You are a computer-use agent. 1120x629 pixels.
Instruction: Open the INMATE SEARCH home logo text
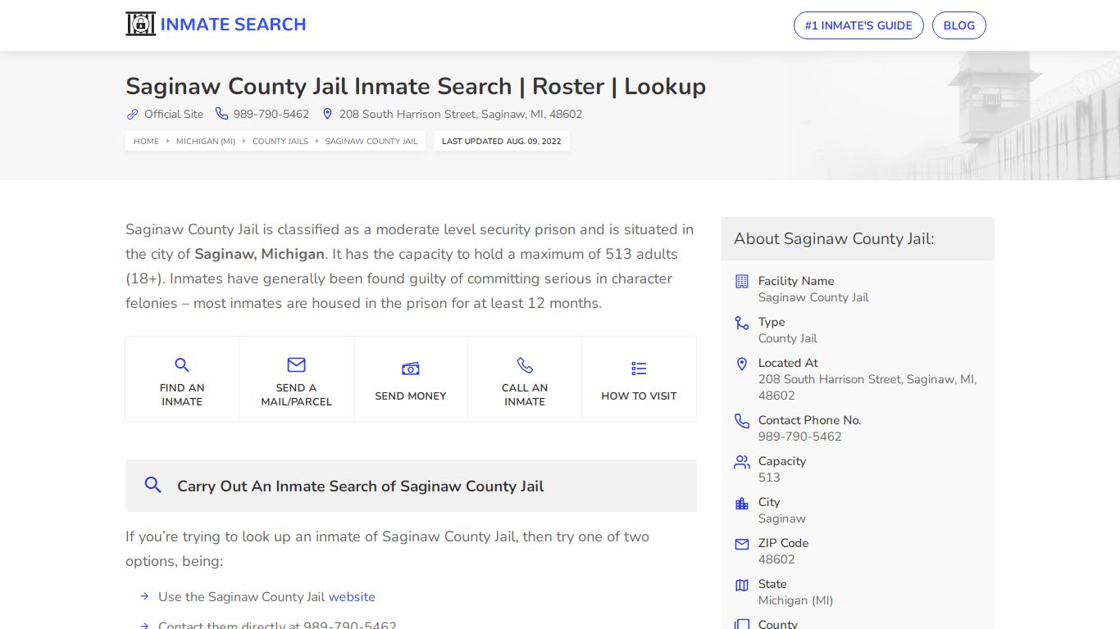tap(233, 25)
